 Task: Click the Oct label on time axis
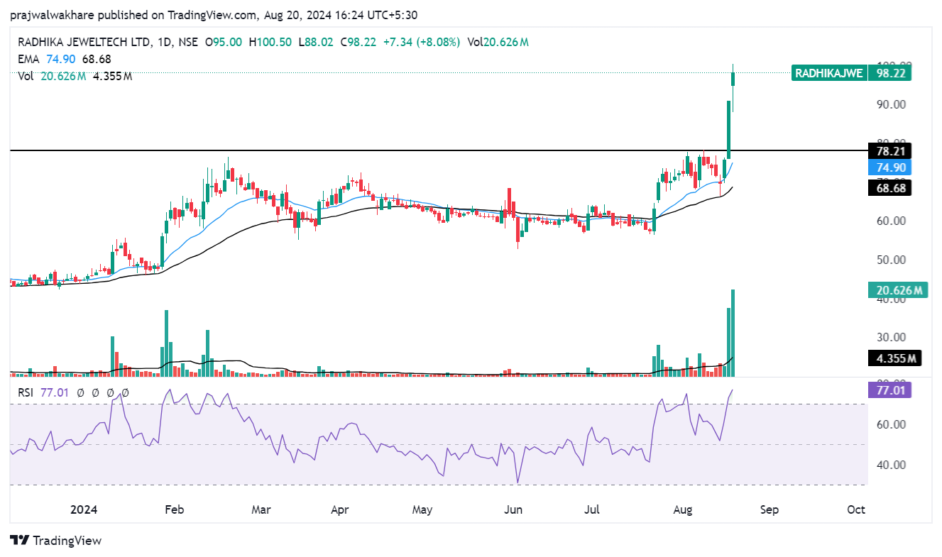point(857,509)
